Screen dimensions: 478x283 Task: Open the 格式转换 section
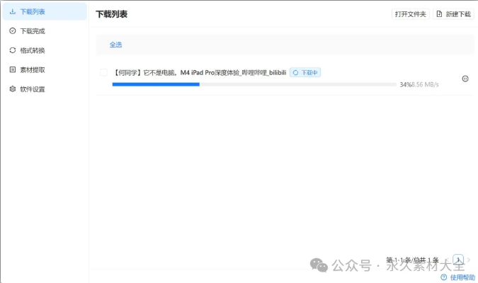click(x=45, y=50)
